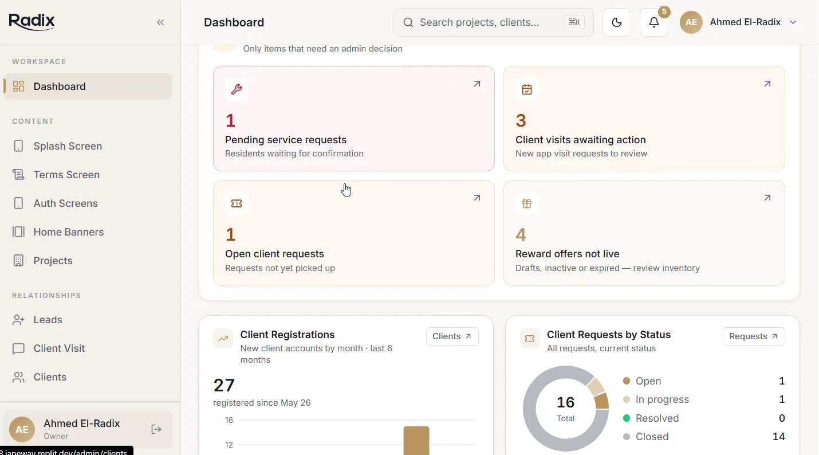This screenshot has width=819, height=455.
Task: Open Projects in the sidebar
Action: point(88,261)
